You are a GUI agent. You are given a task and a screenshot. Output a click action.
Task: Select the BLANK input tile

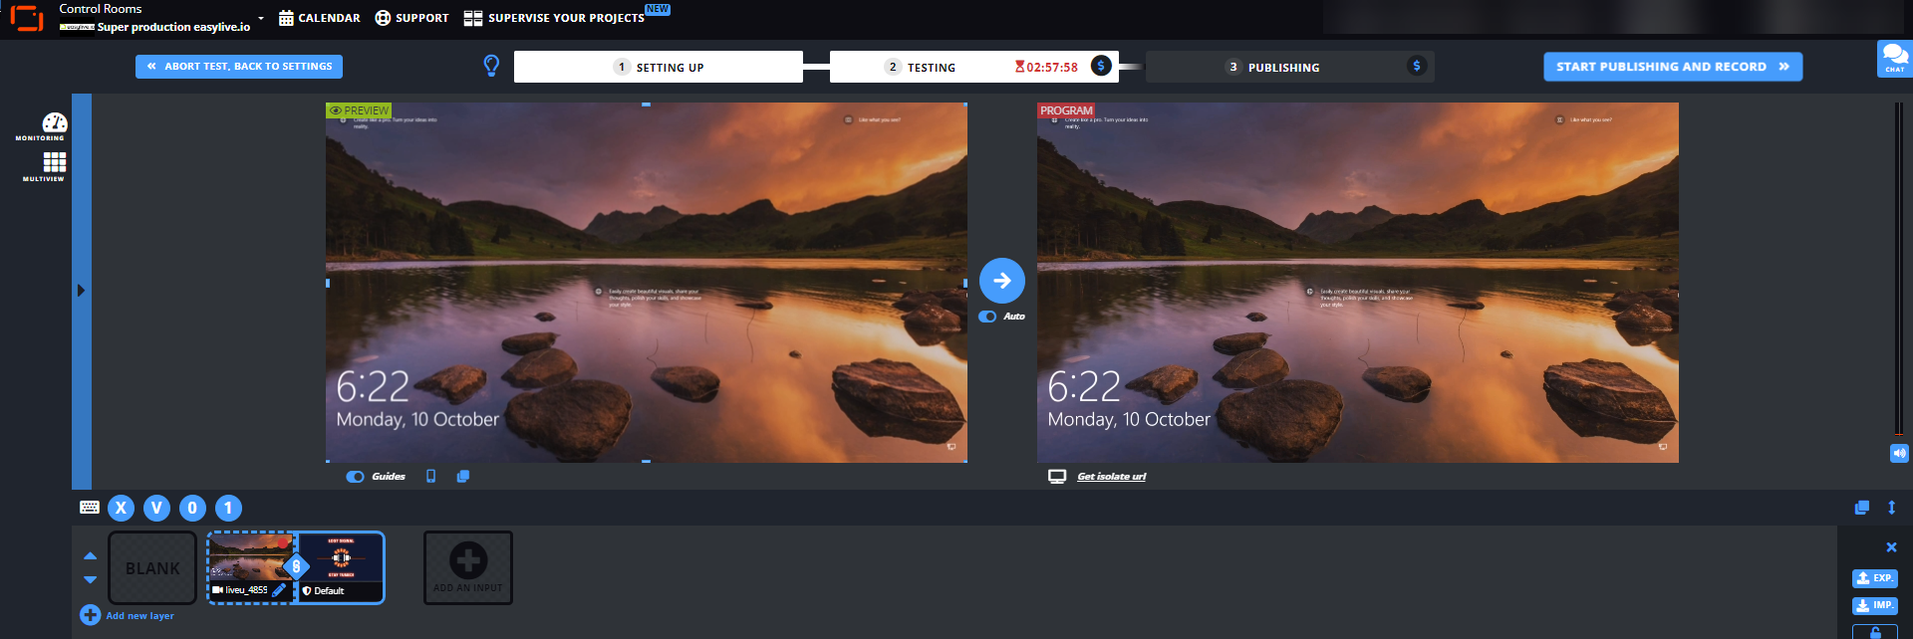tap(152, 567)
